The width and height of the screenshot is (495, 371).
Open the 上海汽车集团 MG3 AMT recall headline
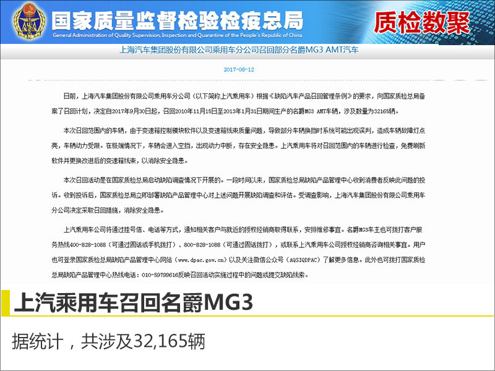click(x=239, y=50)
